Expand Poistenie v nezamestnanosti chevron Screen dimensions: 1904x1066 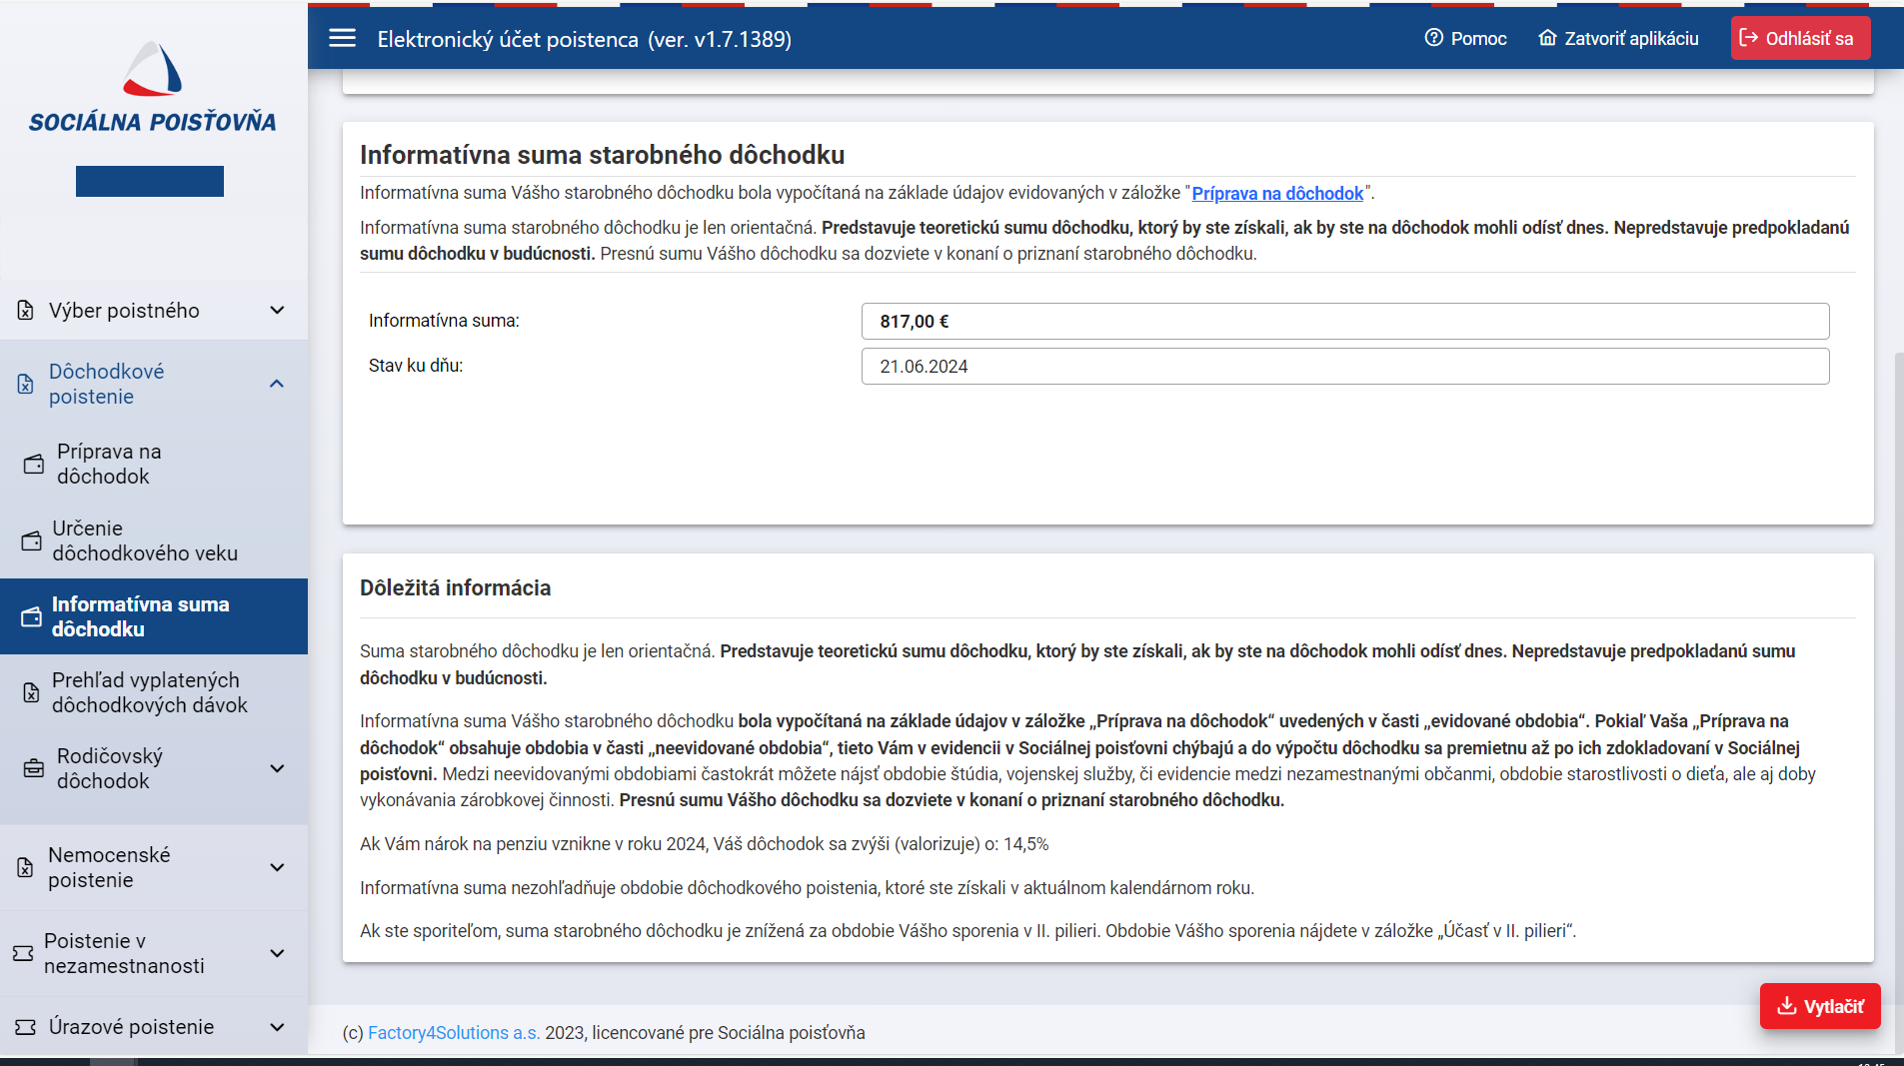tap(277, 953)
